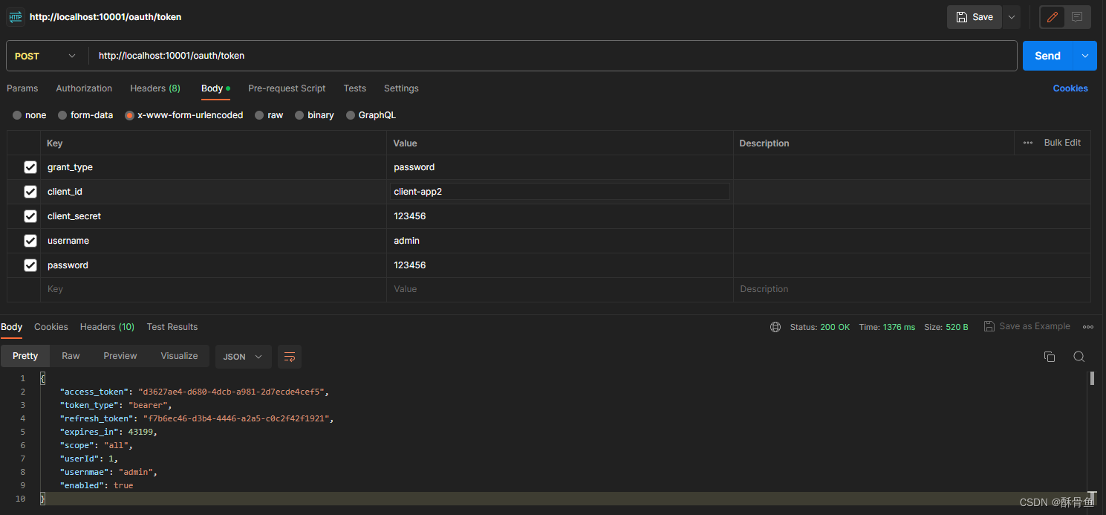The width and height of the screenshot is (1106, 515).
Task: Click the request URL input field
Action: [553, 56]
